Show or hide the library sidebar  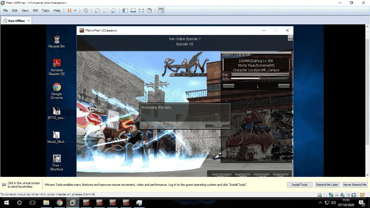(x=125, y=11)
